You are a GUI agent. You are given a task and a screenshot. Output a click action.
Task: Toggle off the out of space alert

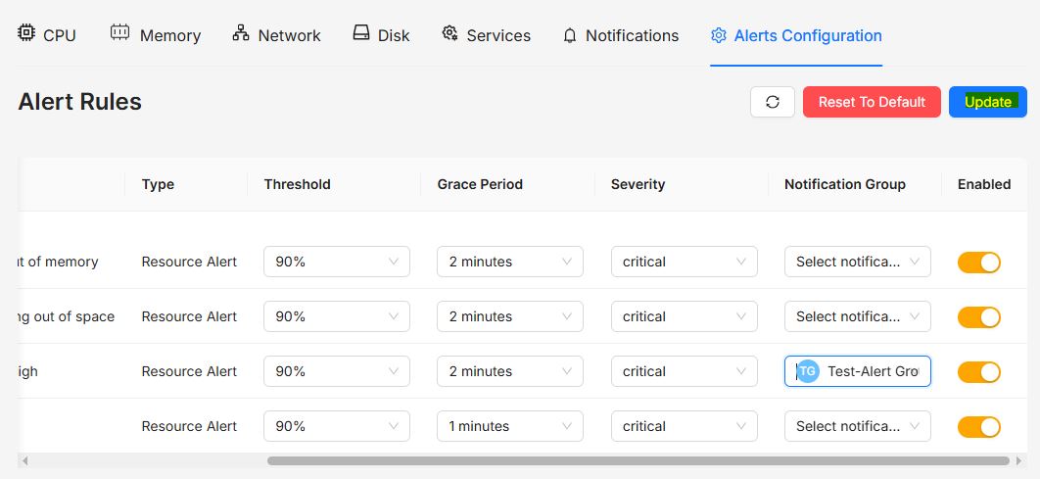tap(979, 317)
